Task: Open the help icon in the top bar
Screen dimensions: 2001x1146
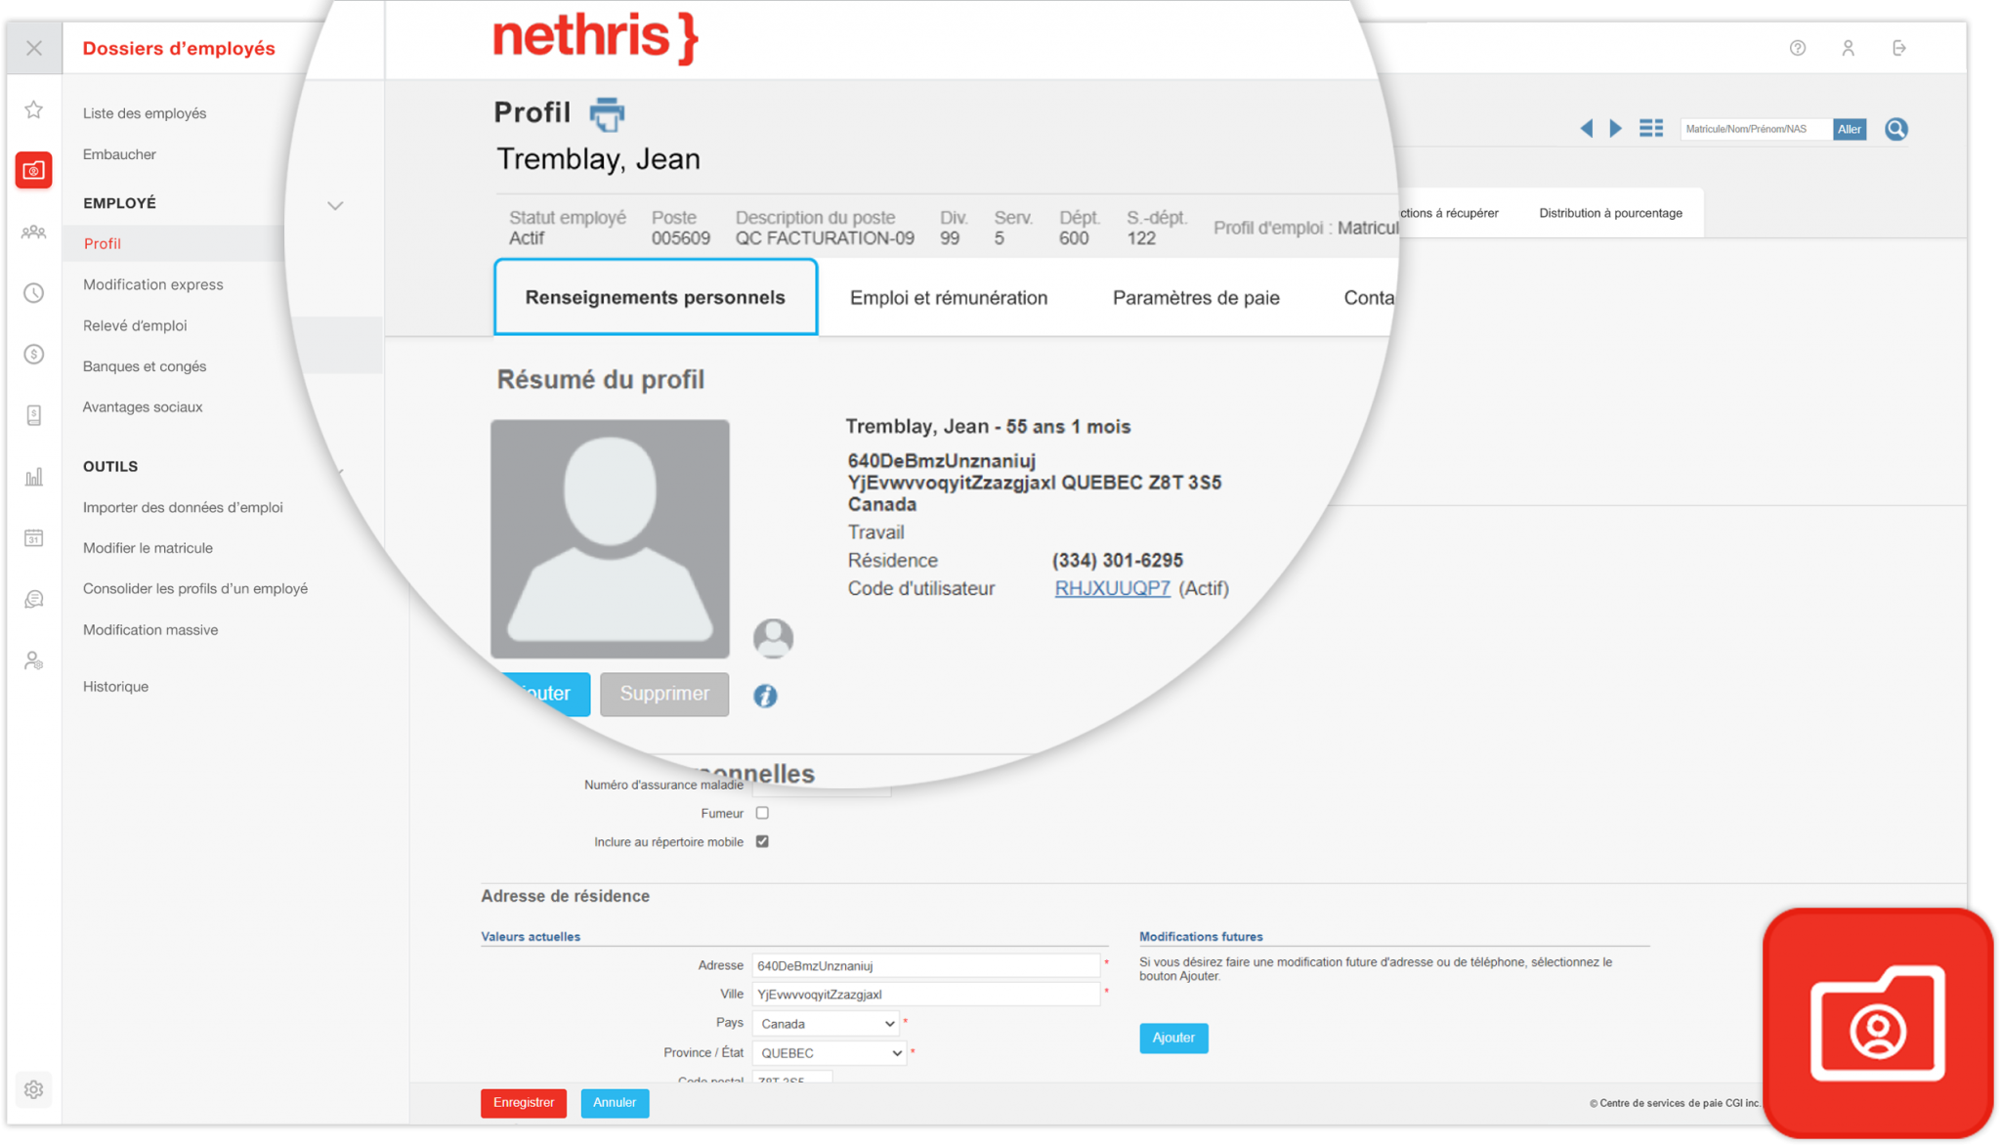Action: 1798,47
